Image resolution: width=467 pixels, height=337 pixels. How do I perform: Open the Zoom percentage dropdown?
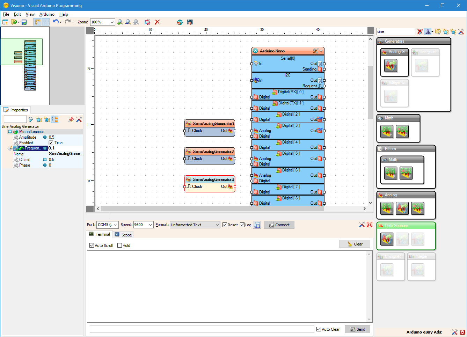(x=112, y=22)
